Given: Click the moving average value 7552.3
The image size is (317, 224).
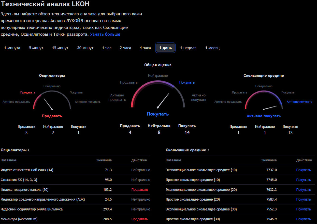Looking at the screenshot, I should pyautogui.click(x=272, y=209).
